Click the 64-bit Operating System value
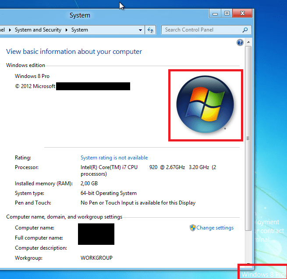The height and width of the screenshot is (279, 287). pos(109,193)
